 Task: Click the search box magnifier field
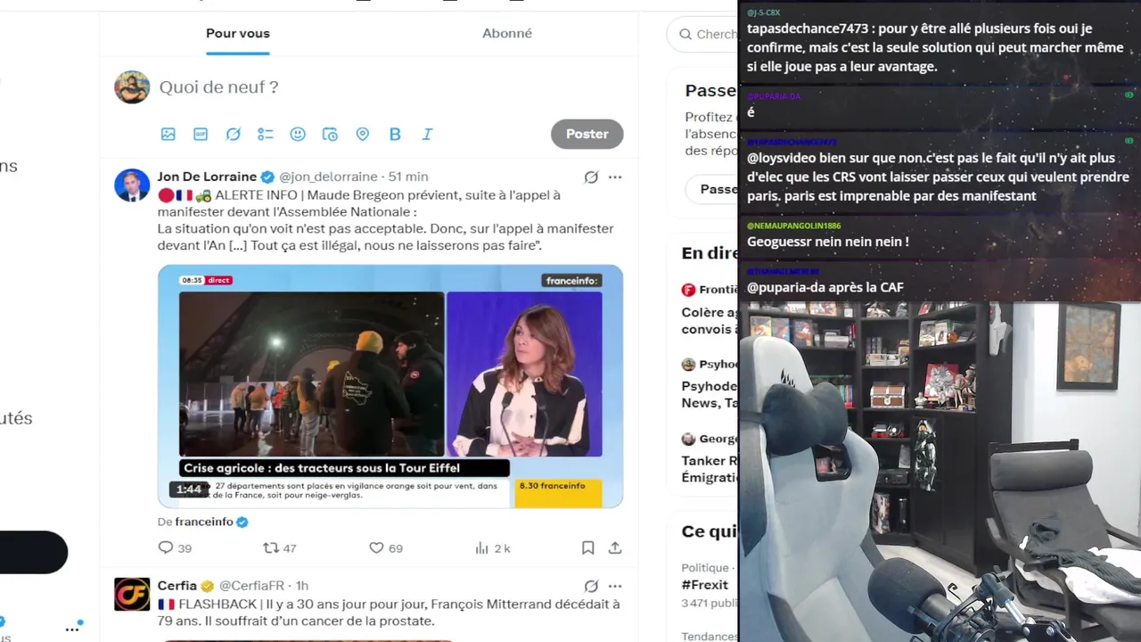pos(702,34)
